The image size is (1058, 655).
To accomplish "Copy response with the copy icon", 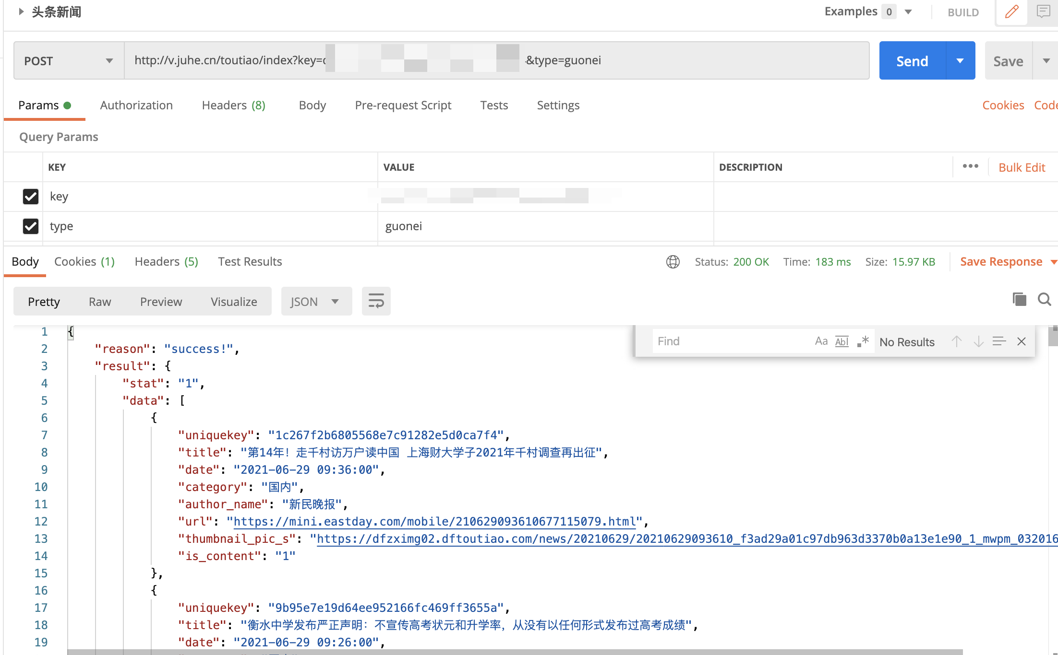I will [x=1019, y=299].
